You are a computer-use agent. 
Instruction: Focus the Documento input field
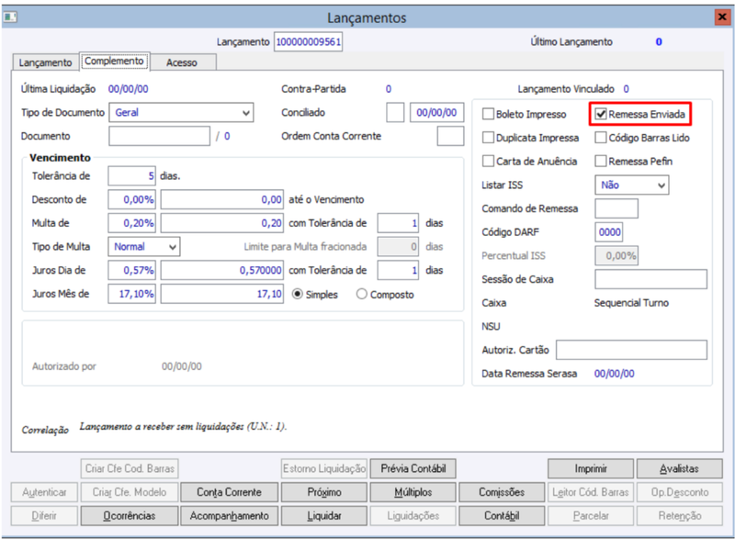point(159,136)
